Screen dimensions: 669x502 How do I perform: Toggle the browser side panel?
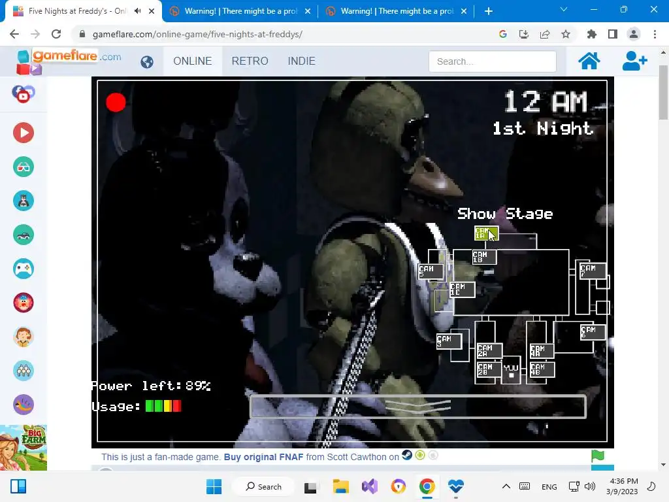click(x=613, y=34)
